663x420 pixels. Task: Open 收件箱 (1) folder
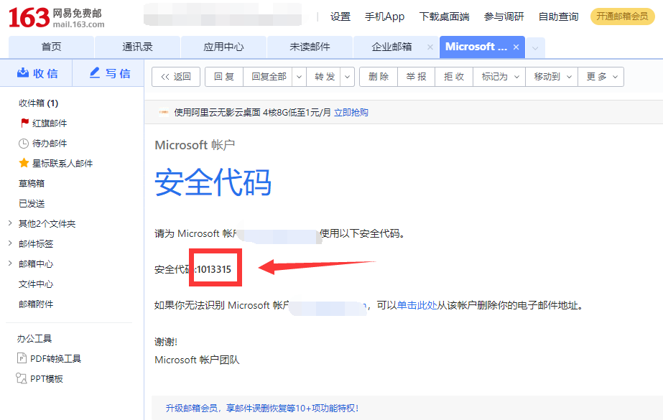(38, 103)
